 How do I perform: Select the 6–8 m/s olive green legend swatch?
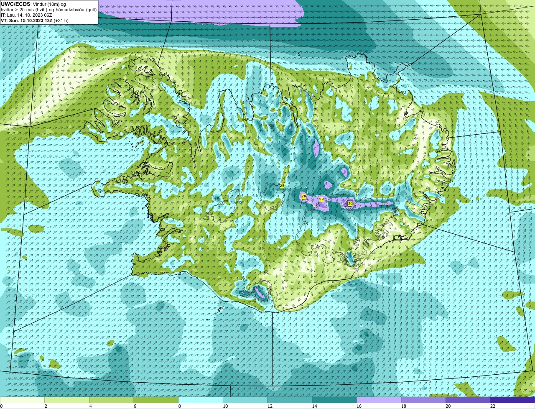tap(156, 400)
